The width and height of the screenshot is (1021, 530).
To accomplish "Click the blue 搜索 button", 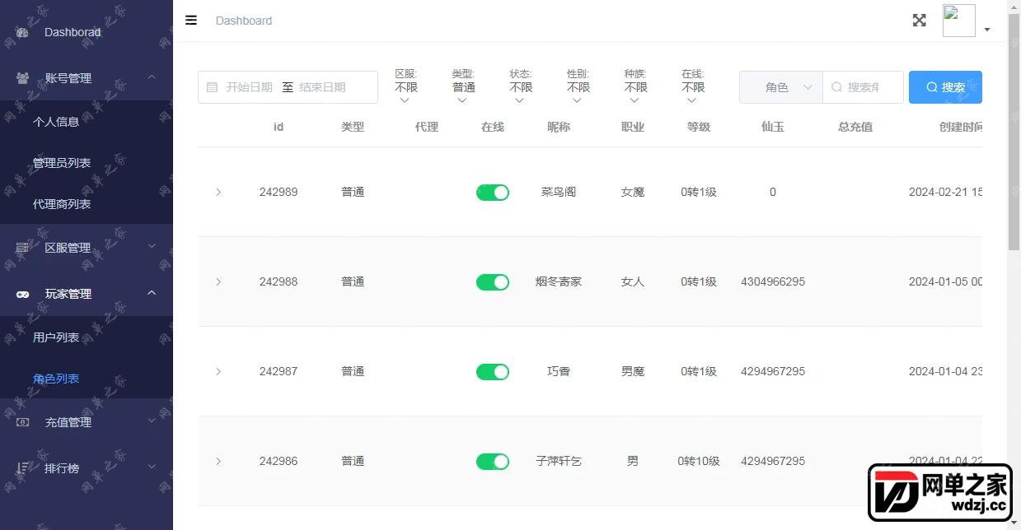I will [945, 87].
